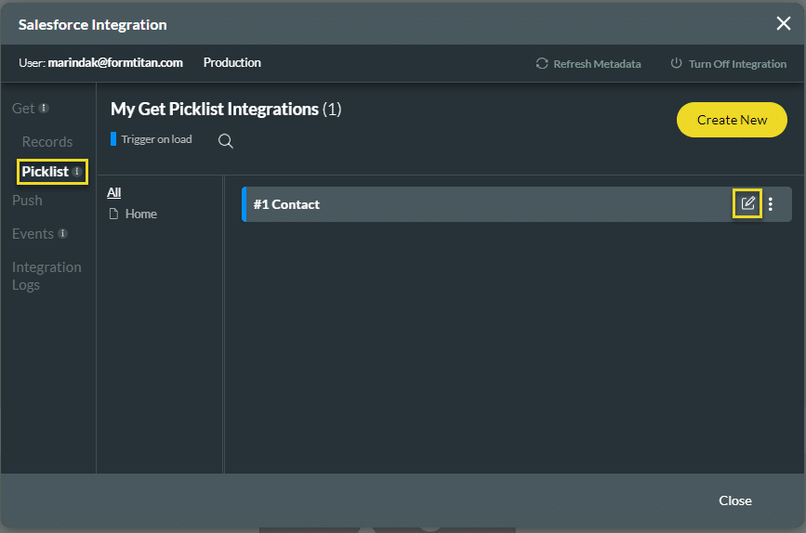Open Integration Logs in the sidebar
Image resolution: width=806 pixels, height=533 pixels.
pyautogui.click(x=46, y=276)
